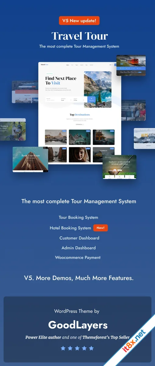Open the Europe card with the hooded woman
The height and width of the screenshot is (366, 155).
coord(80,154)
